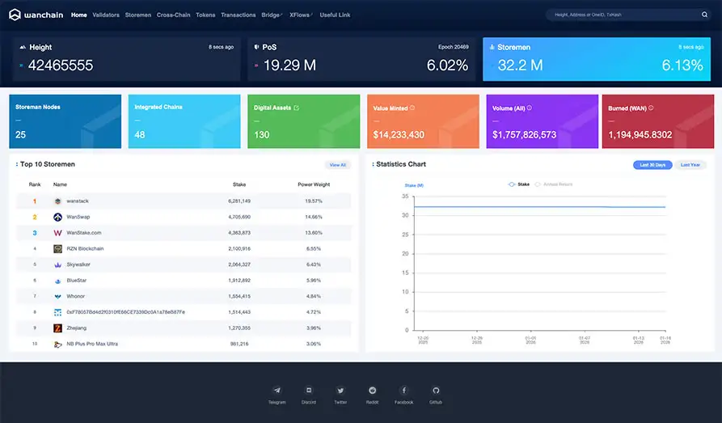Click the Digital Assets card

coord(304,121)
